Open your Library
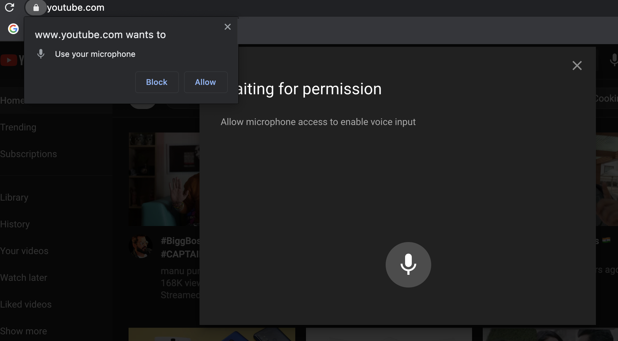 click(14, 197)
